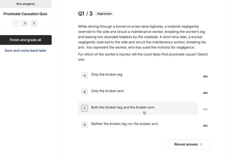
Task: Click the "Your progress" header
Action: (x=25, y=4)
